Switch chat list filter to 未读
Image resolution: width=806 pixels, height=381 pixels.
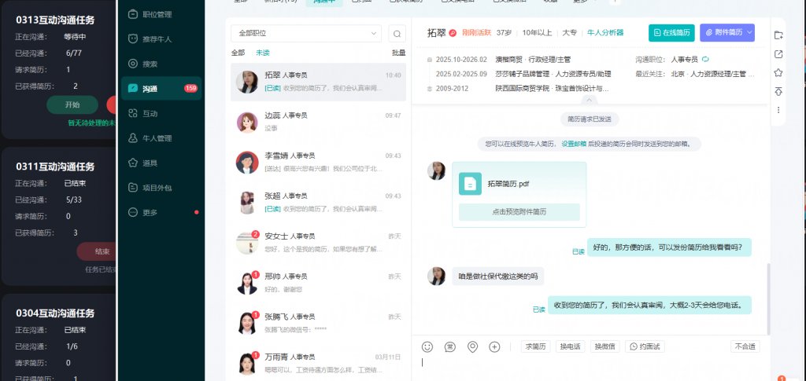[262, 53]
